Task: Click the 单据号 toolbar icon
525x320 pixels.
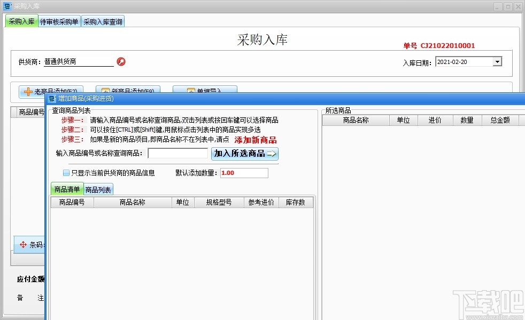Action: point(191,91)
